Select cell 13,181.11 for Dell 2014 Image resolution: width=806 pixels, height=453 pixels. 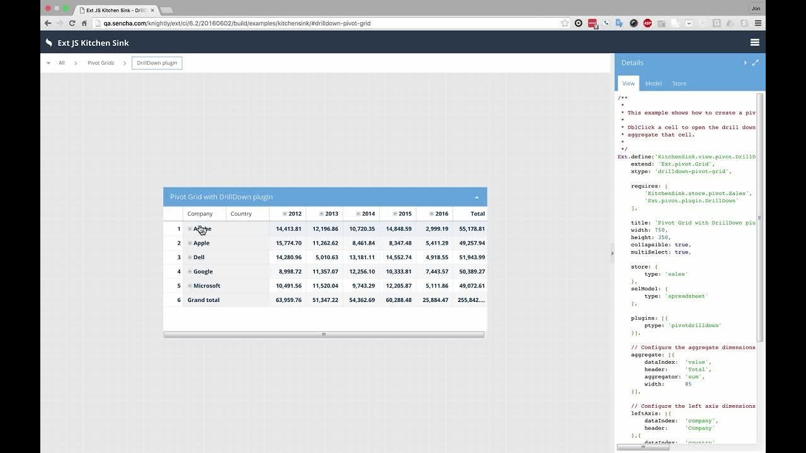[x=361, y=257]
